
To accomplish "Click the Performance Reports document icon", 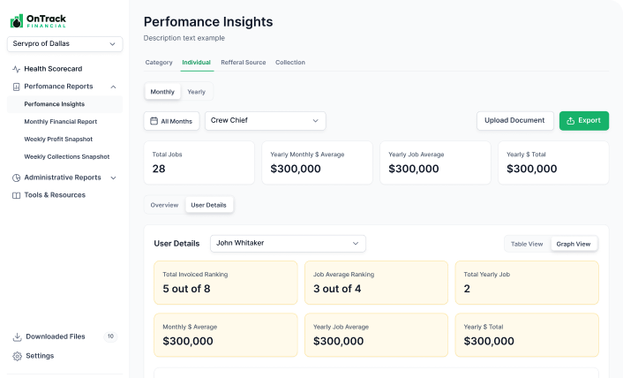I will click(x=16, y=87).
